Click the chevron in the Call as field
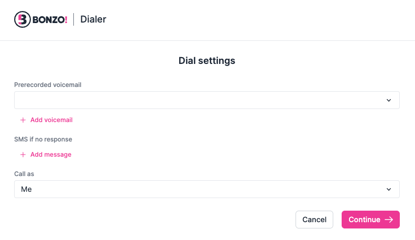This screenshot has width=415, height=240. tap(389, 189)
